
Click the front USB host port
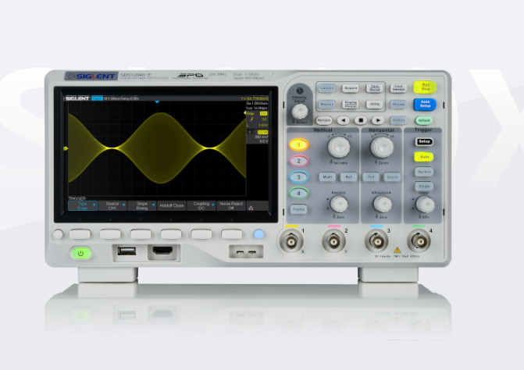pyautogui.click(x=127, y=251)
